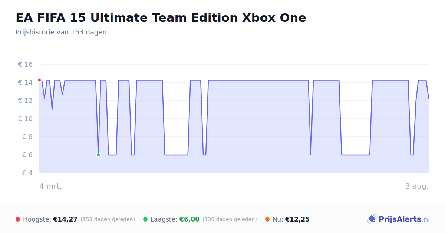
Task: Select the €12,25 current price value
Action: point(297,219)
